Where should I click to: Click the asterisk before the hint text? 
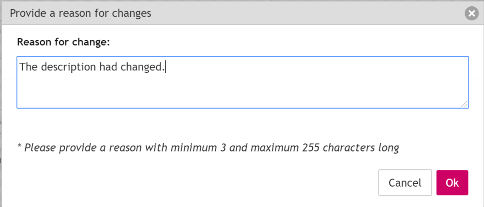(19, 147)
